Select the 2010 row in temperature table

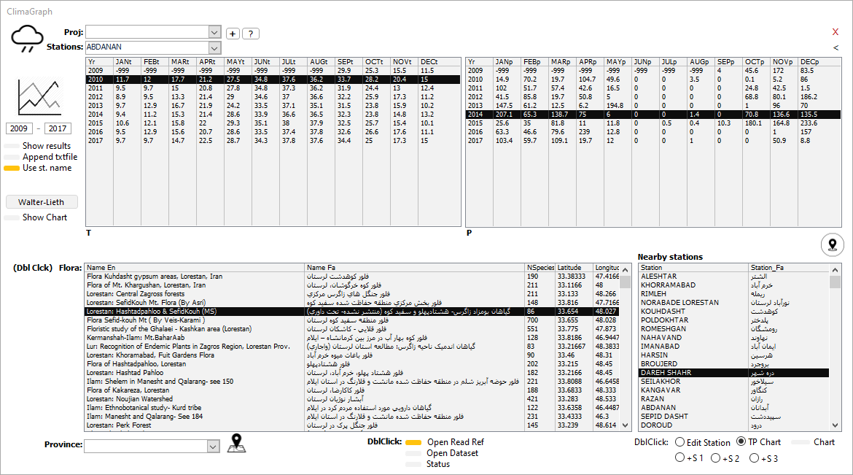[x=273, y=80]
